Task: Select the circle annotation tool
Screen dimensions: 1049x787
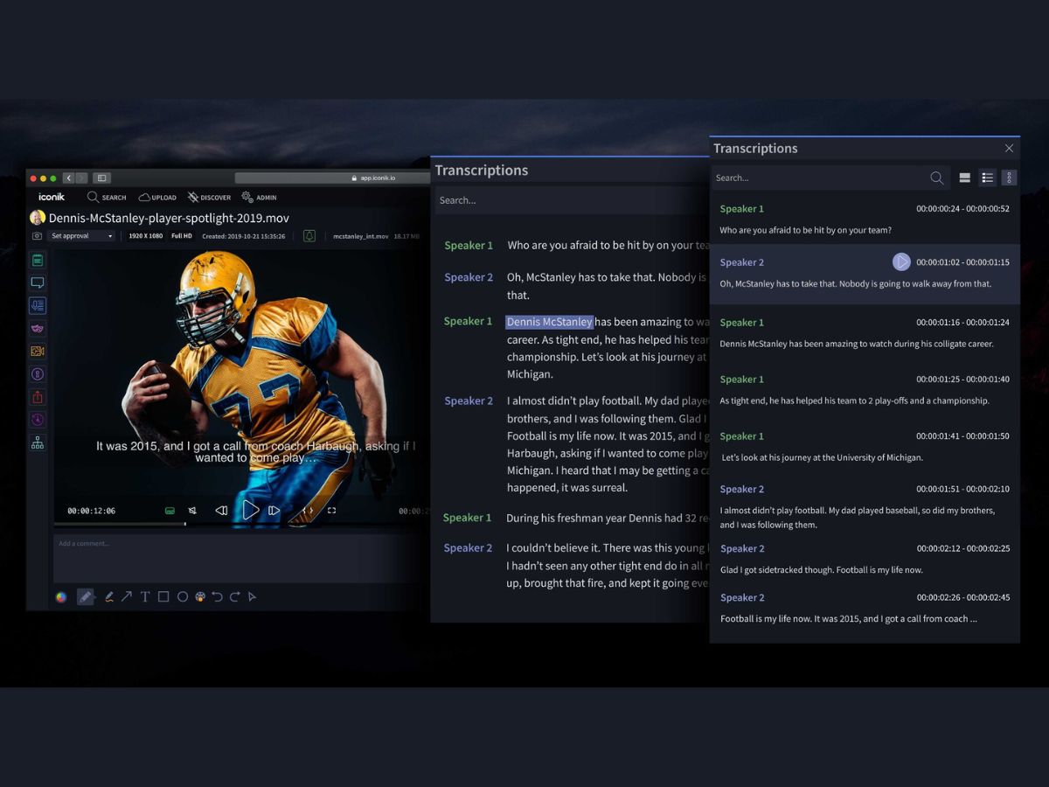Action: pos(183,597)
